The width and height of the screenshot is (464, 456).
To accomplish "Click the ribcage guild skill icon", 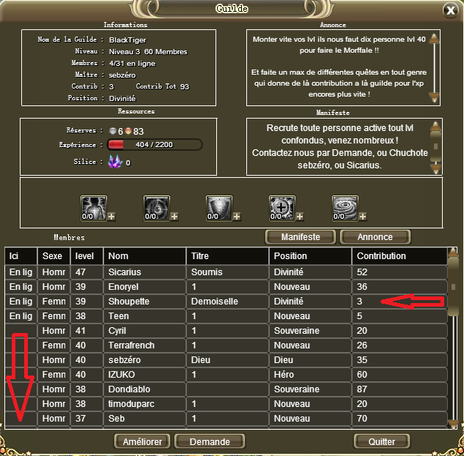I will coord(94,209).
